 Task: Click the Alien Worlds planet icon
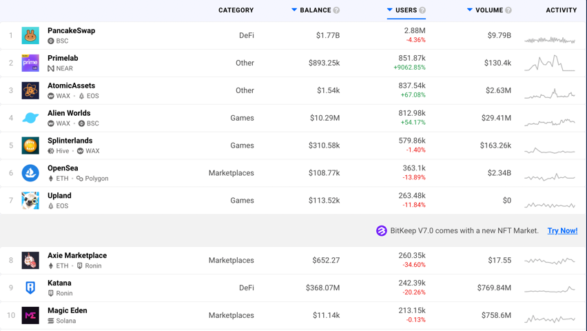pyautogui.click(x=30, y=118)
